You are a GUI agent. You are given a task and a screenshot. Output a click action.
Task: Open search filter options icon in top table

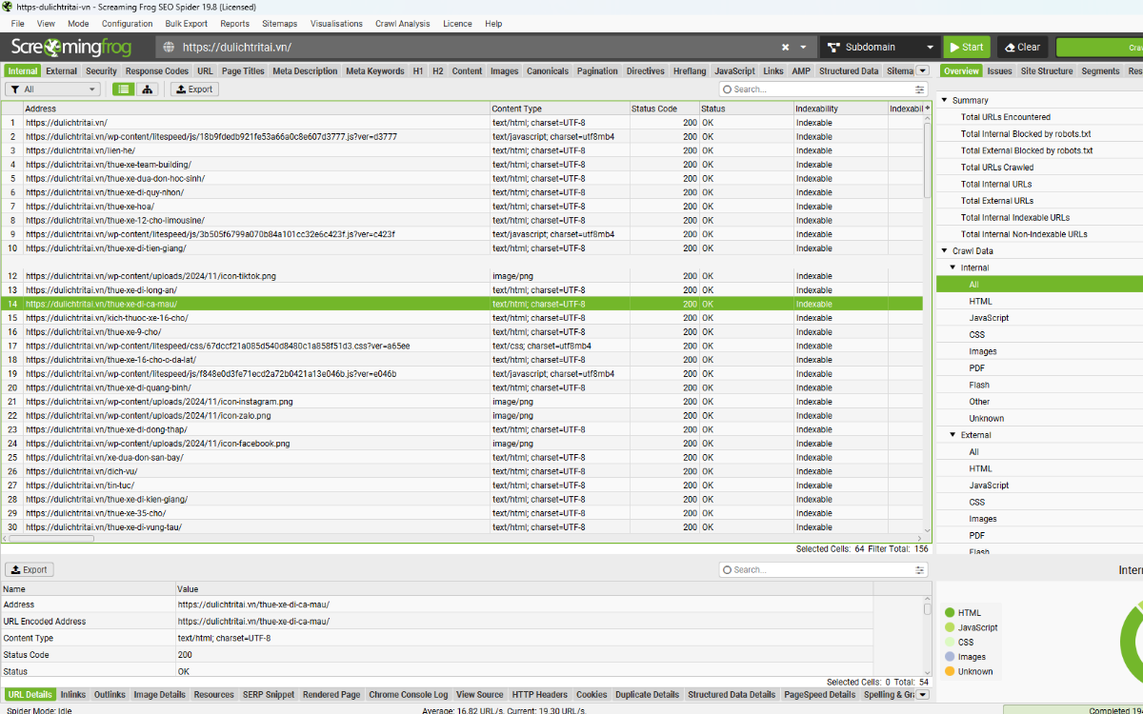920,89
